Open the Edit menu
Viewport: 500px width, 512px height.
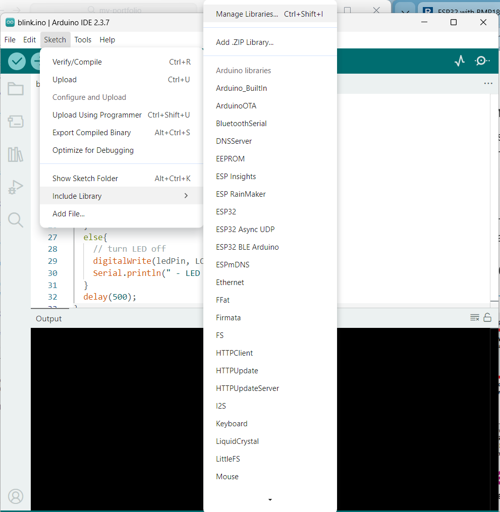pyautogui.click(x=29, y=40)
